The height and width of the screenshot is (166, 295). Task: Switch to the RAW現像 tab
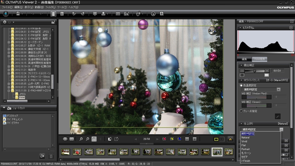[260, 59]
